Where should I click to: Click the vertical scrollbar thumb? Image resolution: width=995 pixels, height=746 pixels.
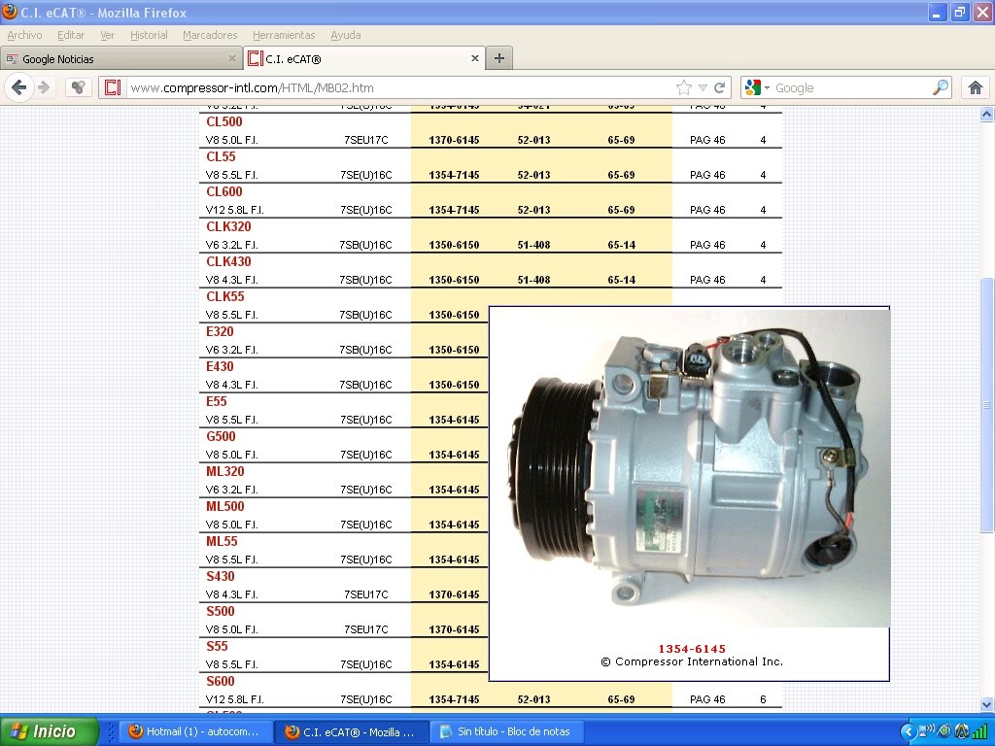point(986,405)
